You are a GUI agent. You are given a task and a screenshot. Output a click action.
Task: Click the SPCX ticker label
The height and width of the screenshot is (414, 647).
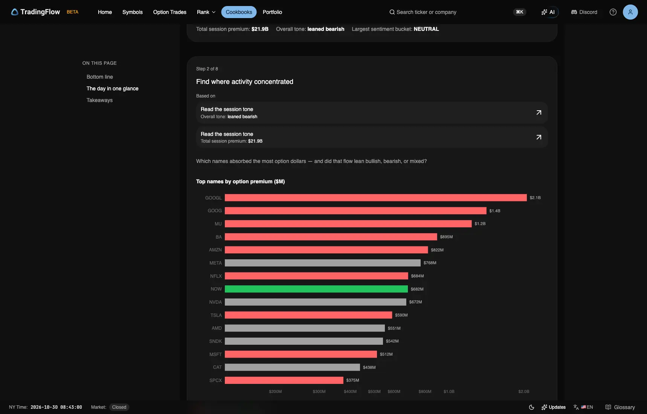[x=215, y=380]
